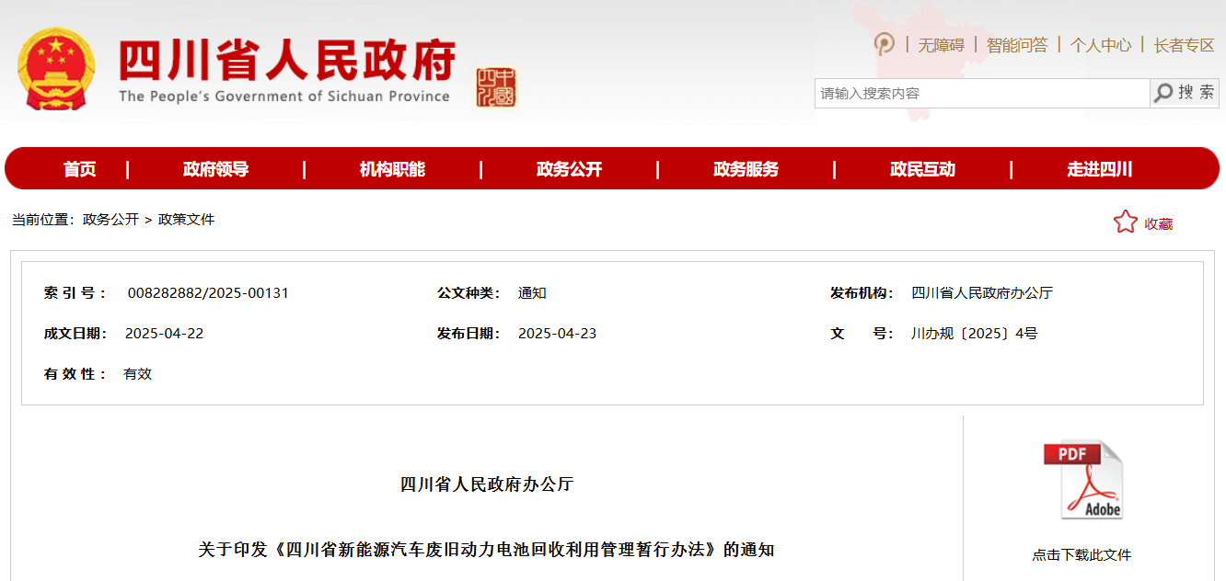Open 无障碍 accessibility mode link
The width and height of the screenshot is (1226, 581).
coord(941,45)
